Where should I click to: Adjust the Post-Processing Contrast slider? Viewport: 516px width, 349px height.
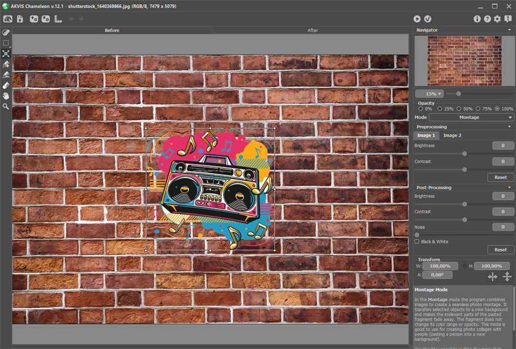tap(464, 220)
